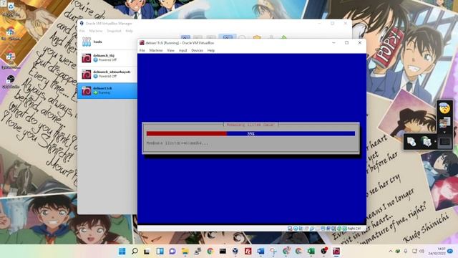Open Snapshot menu in VirtualBox Manager
This screenshot has width=458, height=258.
[x=114, y=31]
